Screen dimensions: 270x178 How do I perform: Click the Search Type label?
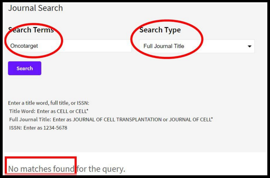pos(160,30)
